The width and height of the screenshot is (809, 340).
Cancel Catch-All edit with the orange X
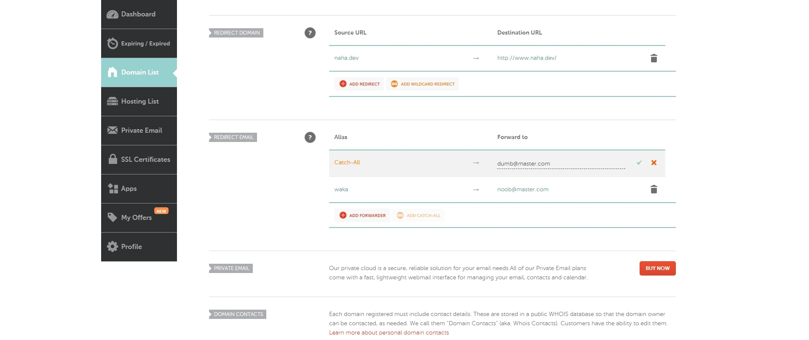[x=654, y=163]
